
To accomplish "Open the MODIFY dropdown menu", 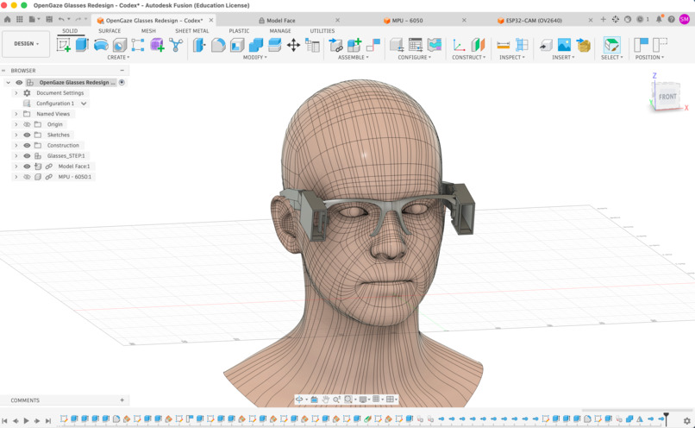I will (x=254, y=57).
